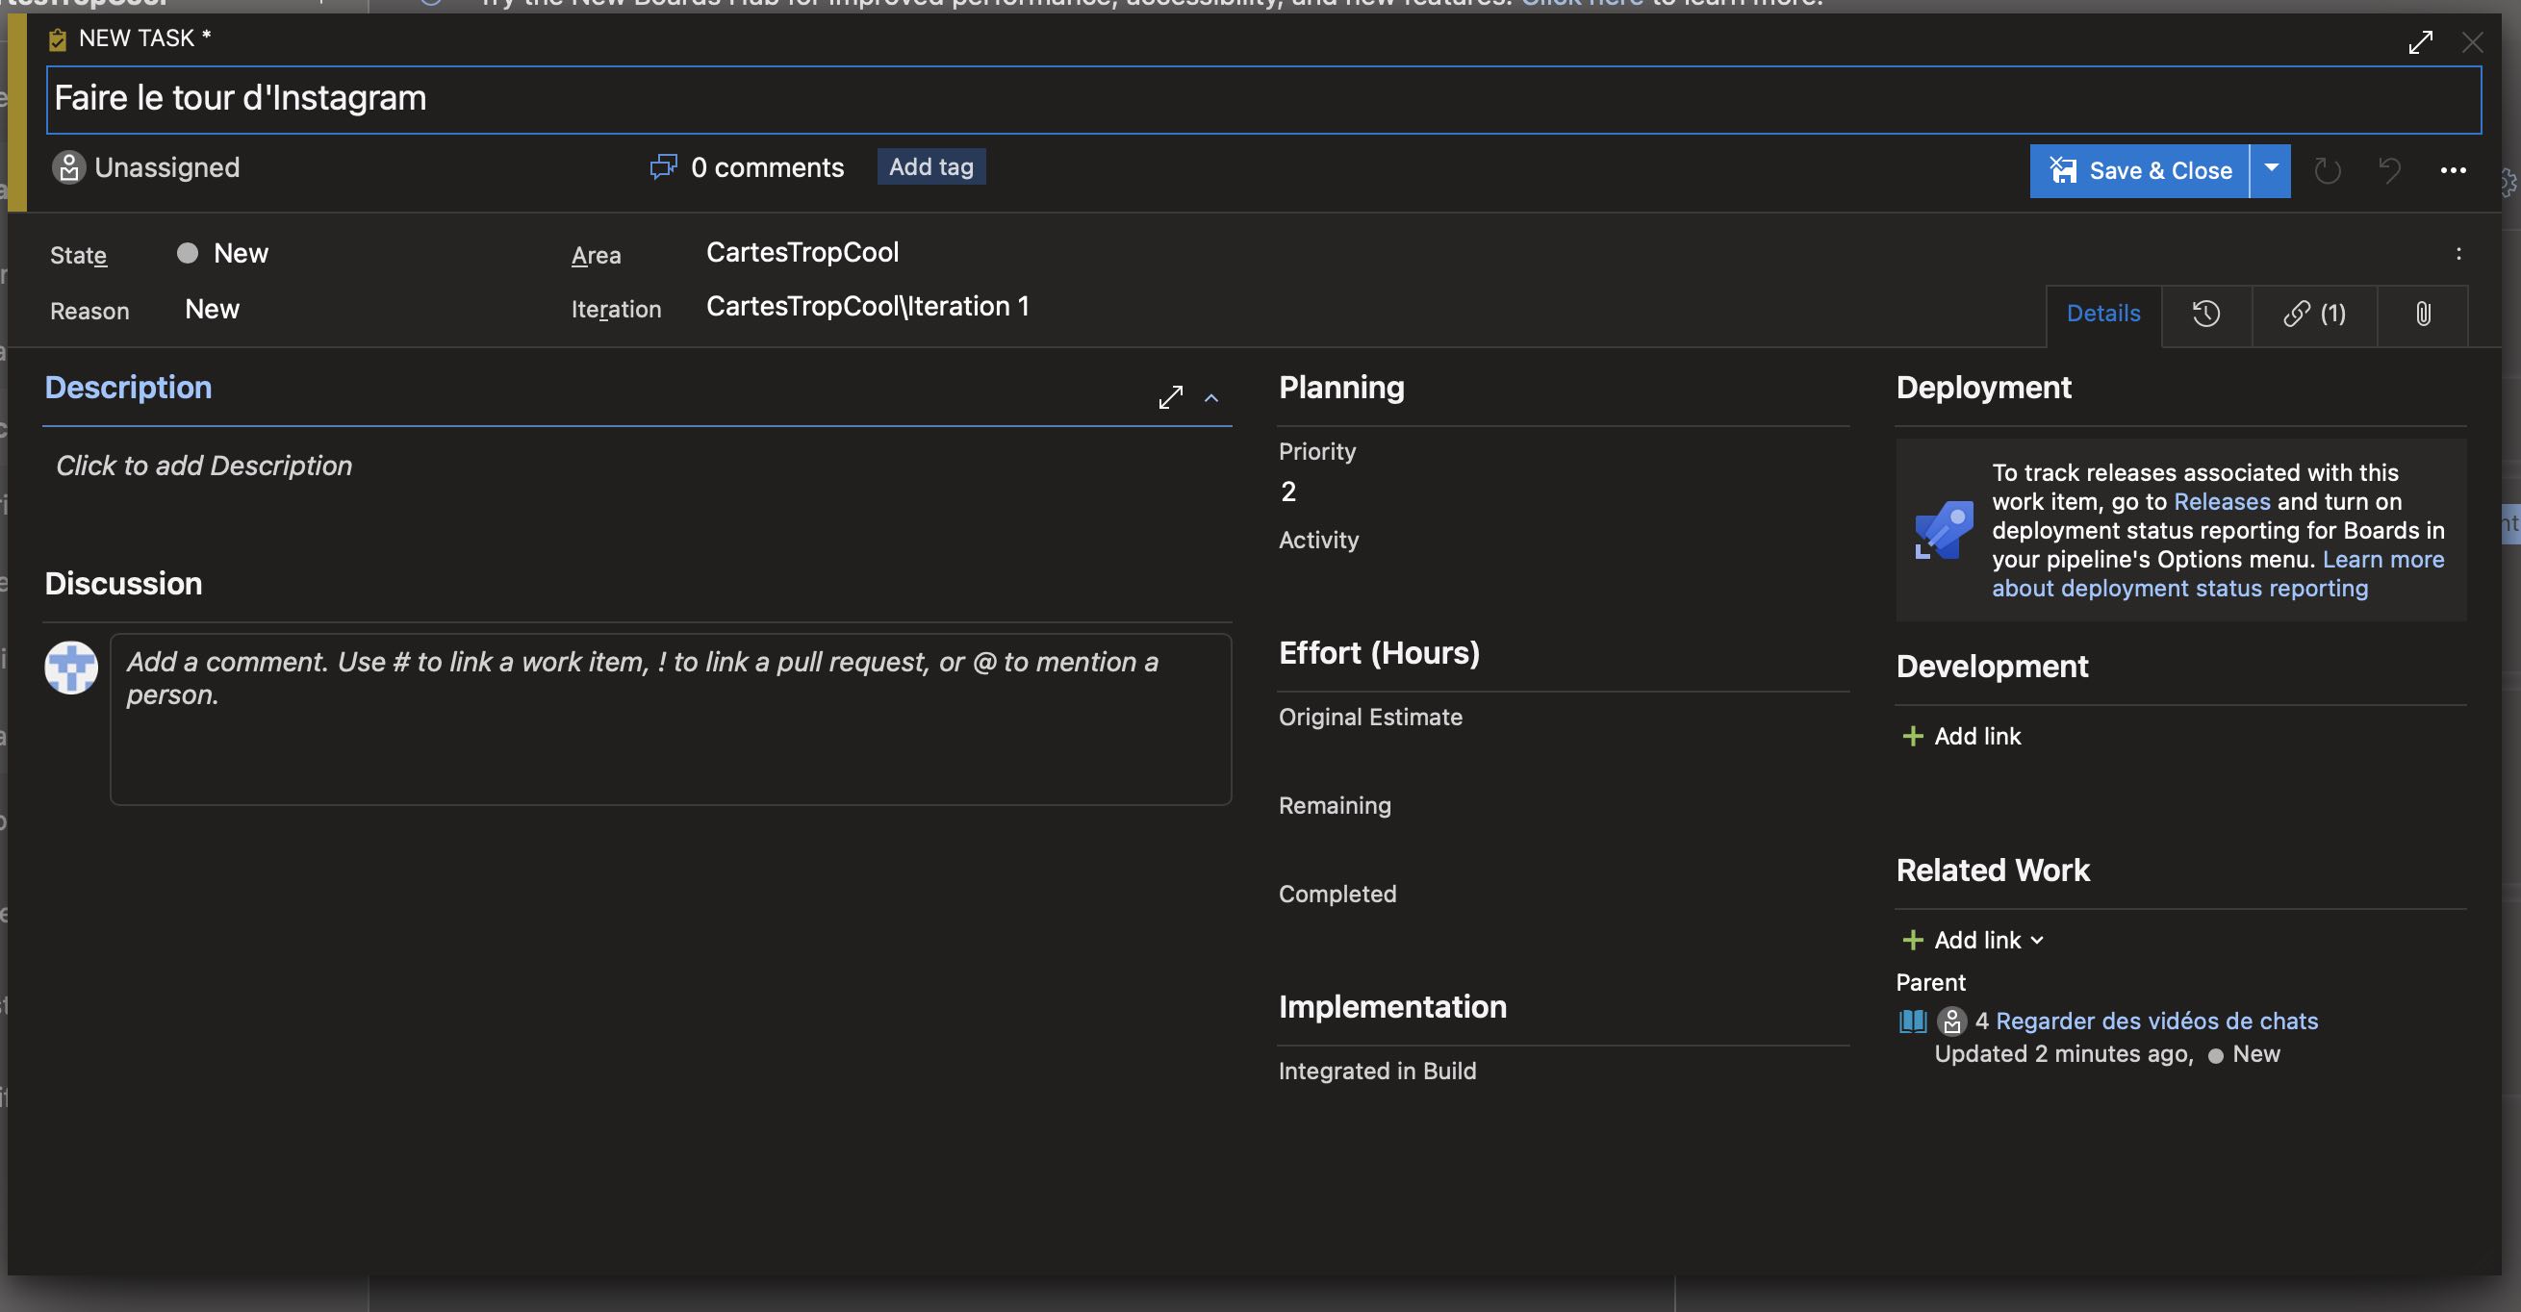Click to add Description text
Viewport: 2521px width, 1312px height.
204,466
